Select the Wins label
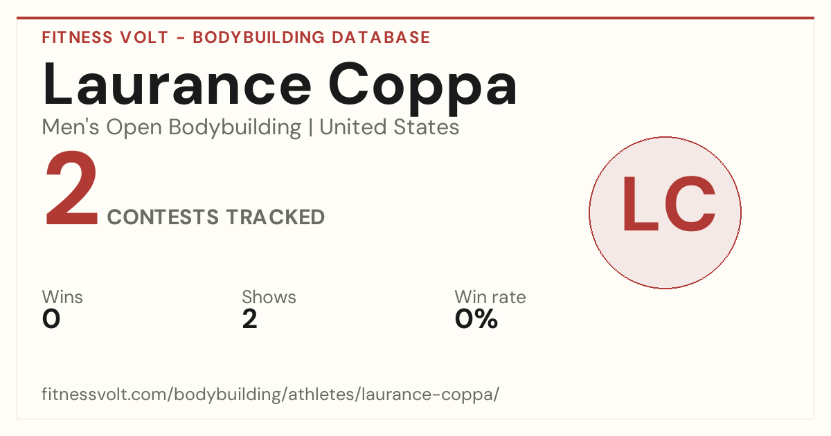 pyautogui.click(x=62, y=298)
